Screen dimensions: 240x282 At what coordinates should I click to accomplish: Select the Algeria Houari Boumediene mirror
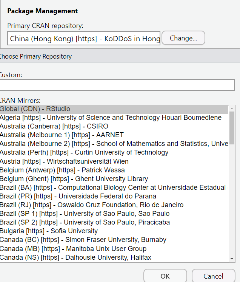point(114,118)
